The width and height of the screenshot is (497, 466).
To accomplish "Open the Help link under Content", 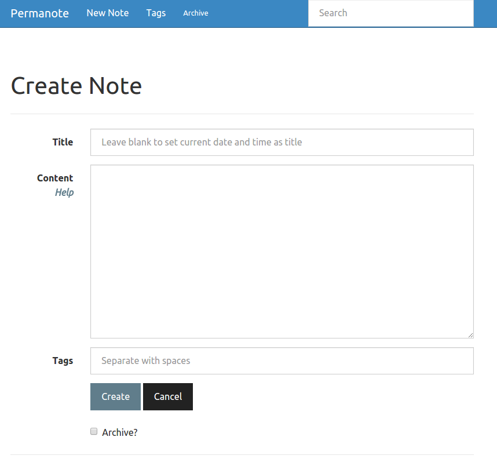I will (x=64, y=192).
